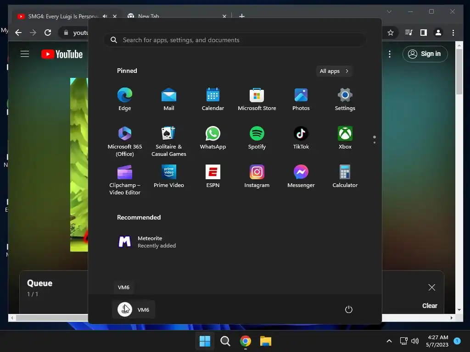Screen dimensions: 470x352
Task: Expand All apps list
Action: pyautogui.click(x=334, y=71)
